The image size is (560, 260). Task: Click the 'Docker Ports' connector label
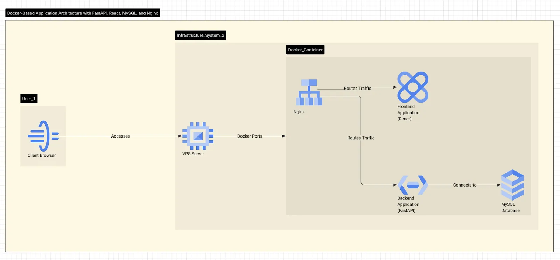pos(250,136)
